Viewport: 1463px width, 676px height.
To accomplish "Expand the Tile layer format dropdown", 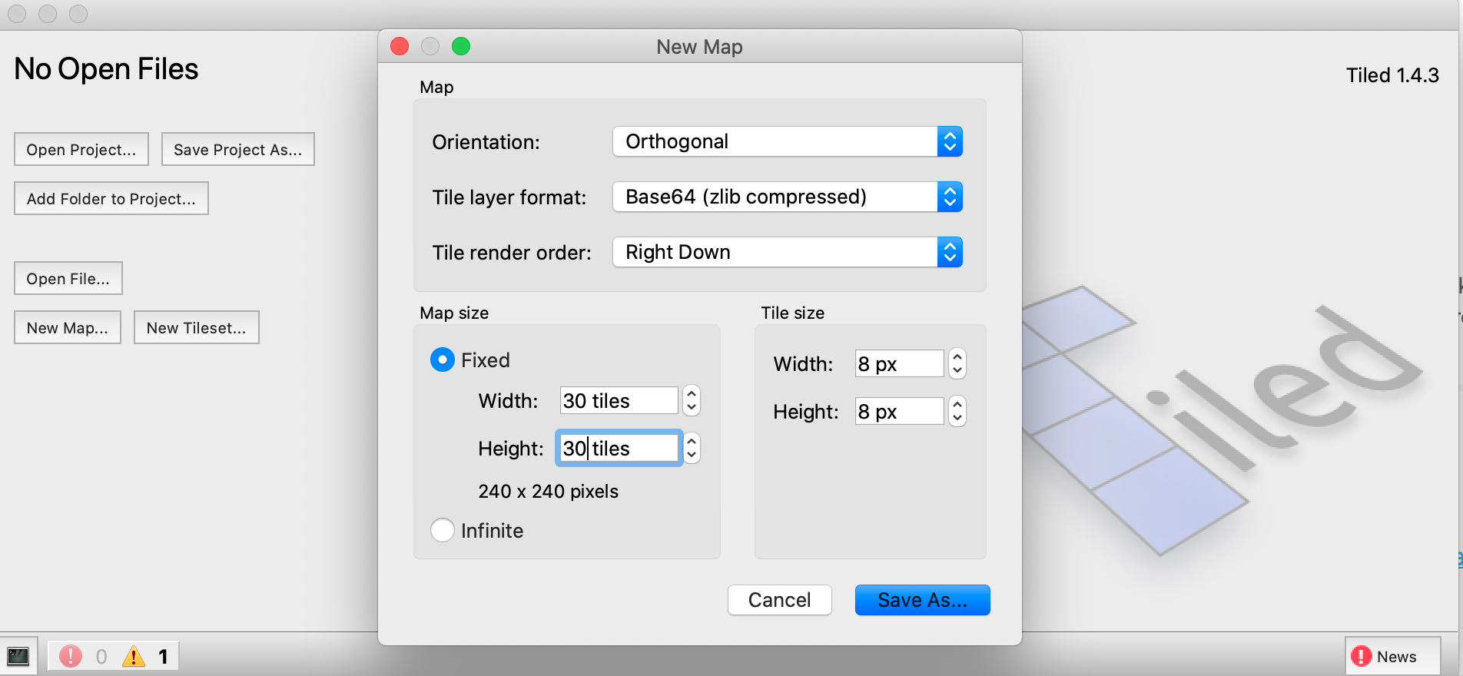I will [787, 197].
